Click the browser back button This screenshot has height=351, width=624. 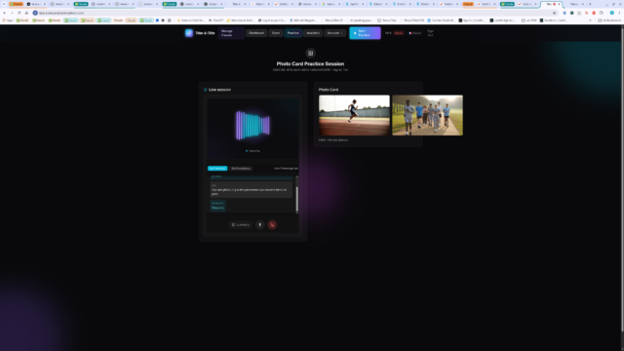coord(4,13)
